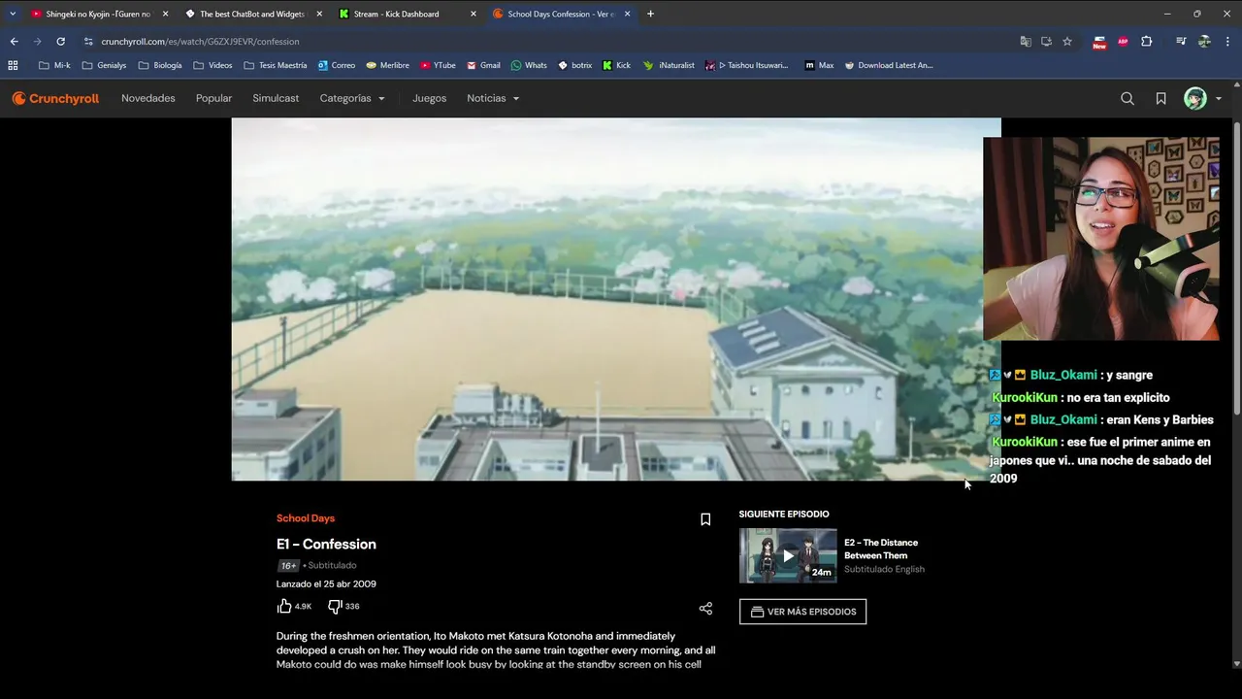
Task: Open the Taishou Itsuwari bookmark
Action: [747, 65]
